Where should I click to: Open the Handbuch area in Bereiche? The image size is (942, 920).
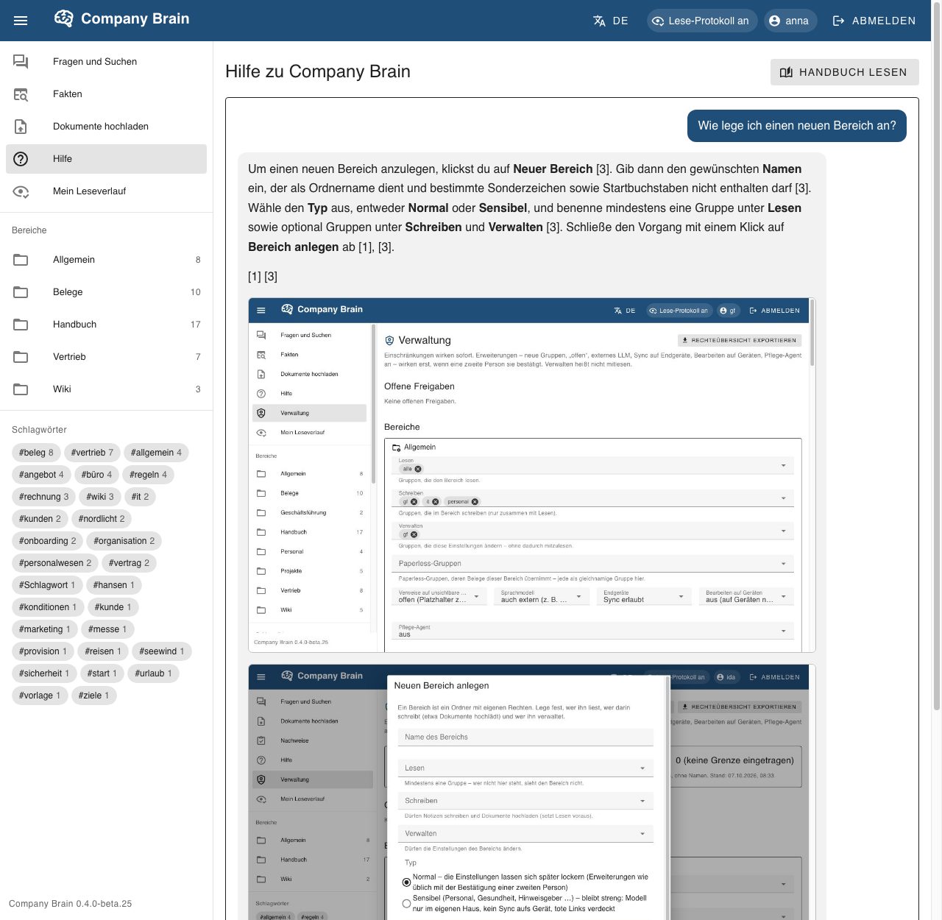click(106, 325)
